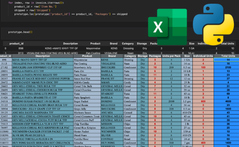Click 'M&MS CANDY M&MS PLN CHOC TFF' description cell
Image resolution: width=239 pixels, height=147 pixels.
(43, 82)
